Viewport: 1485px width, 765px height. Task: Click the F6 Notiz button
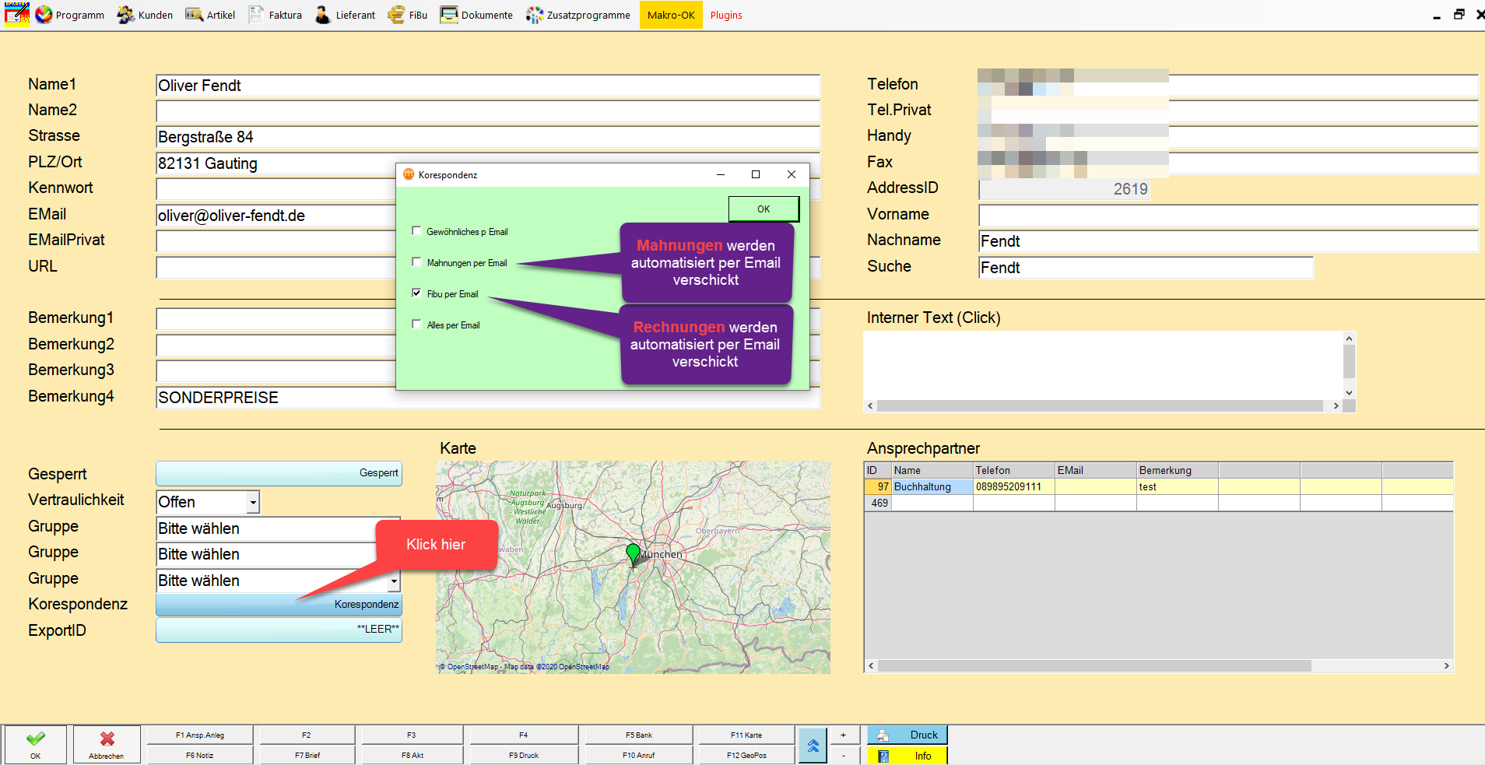point(200,755)
